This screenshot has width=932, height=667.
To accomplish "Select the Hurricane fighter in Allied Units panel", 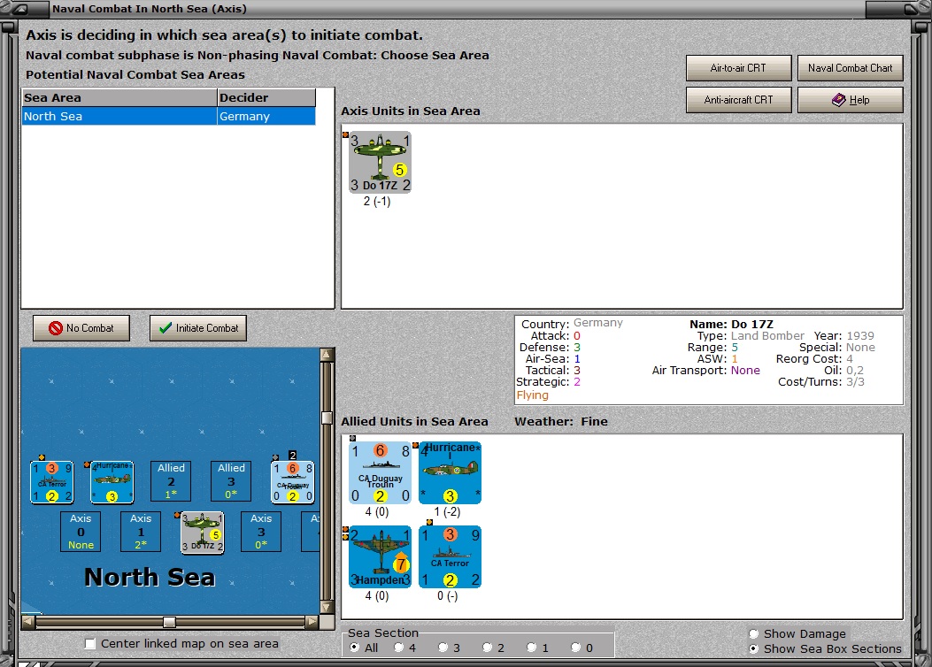I will [x=450, y=472].
